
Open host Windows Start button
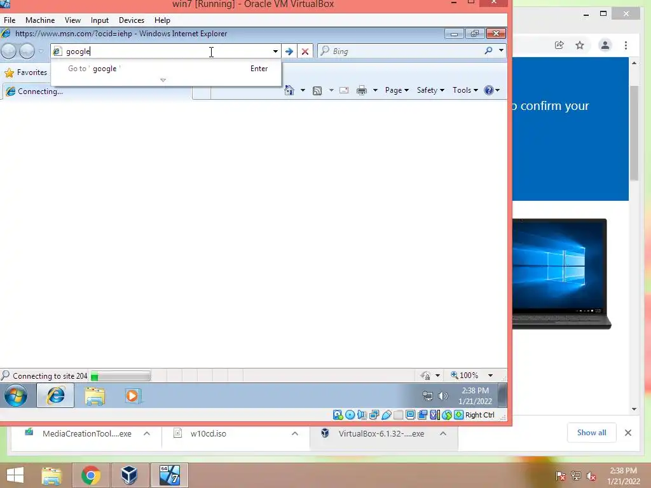(x=15, y=475)
